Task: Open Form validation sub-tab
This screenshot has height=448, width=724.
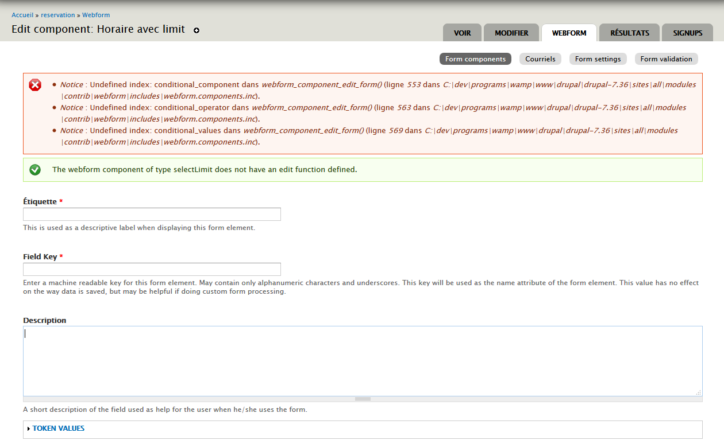Action: point(667,59)
